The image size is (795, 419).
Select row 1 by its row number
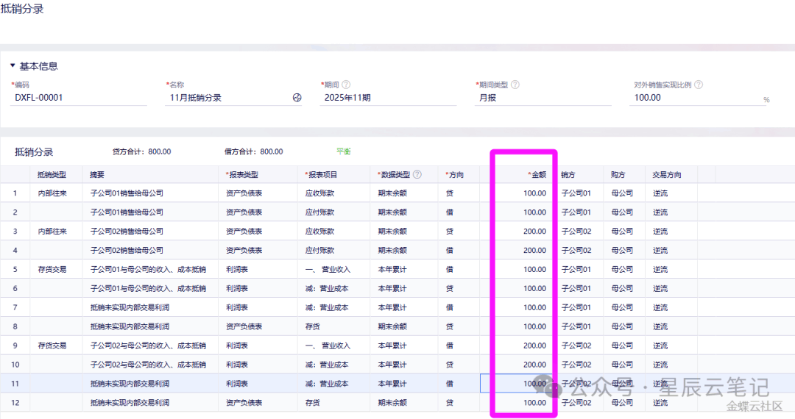(15, 193)
